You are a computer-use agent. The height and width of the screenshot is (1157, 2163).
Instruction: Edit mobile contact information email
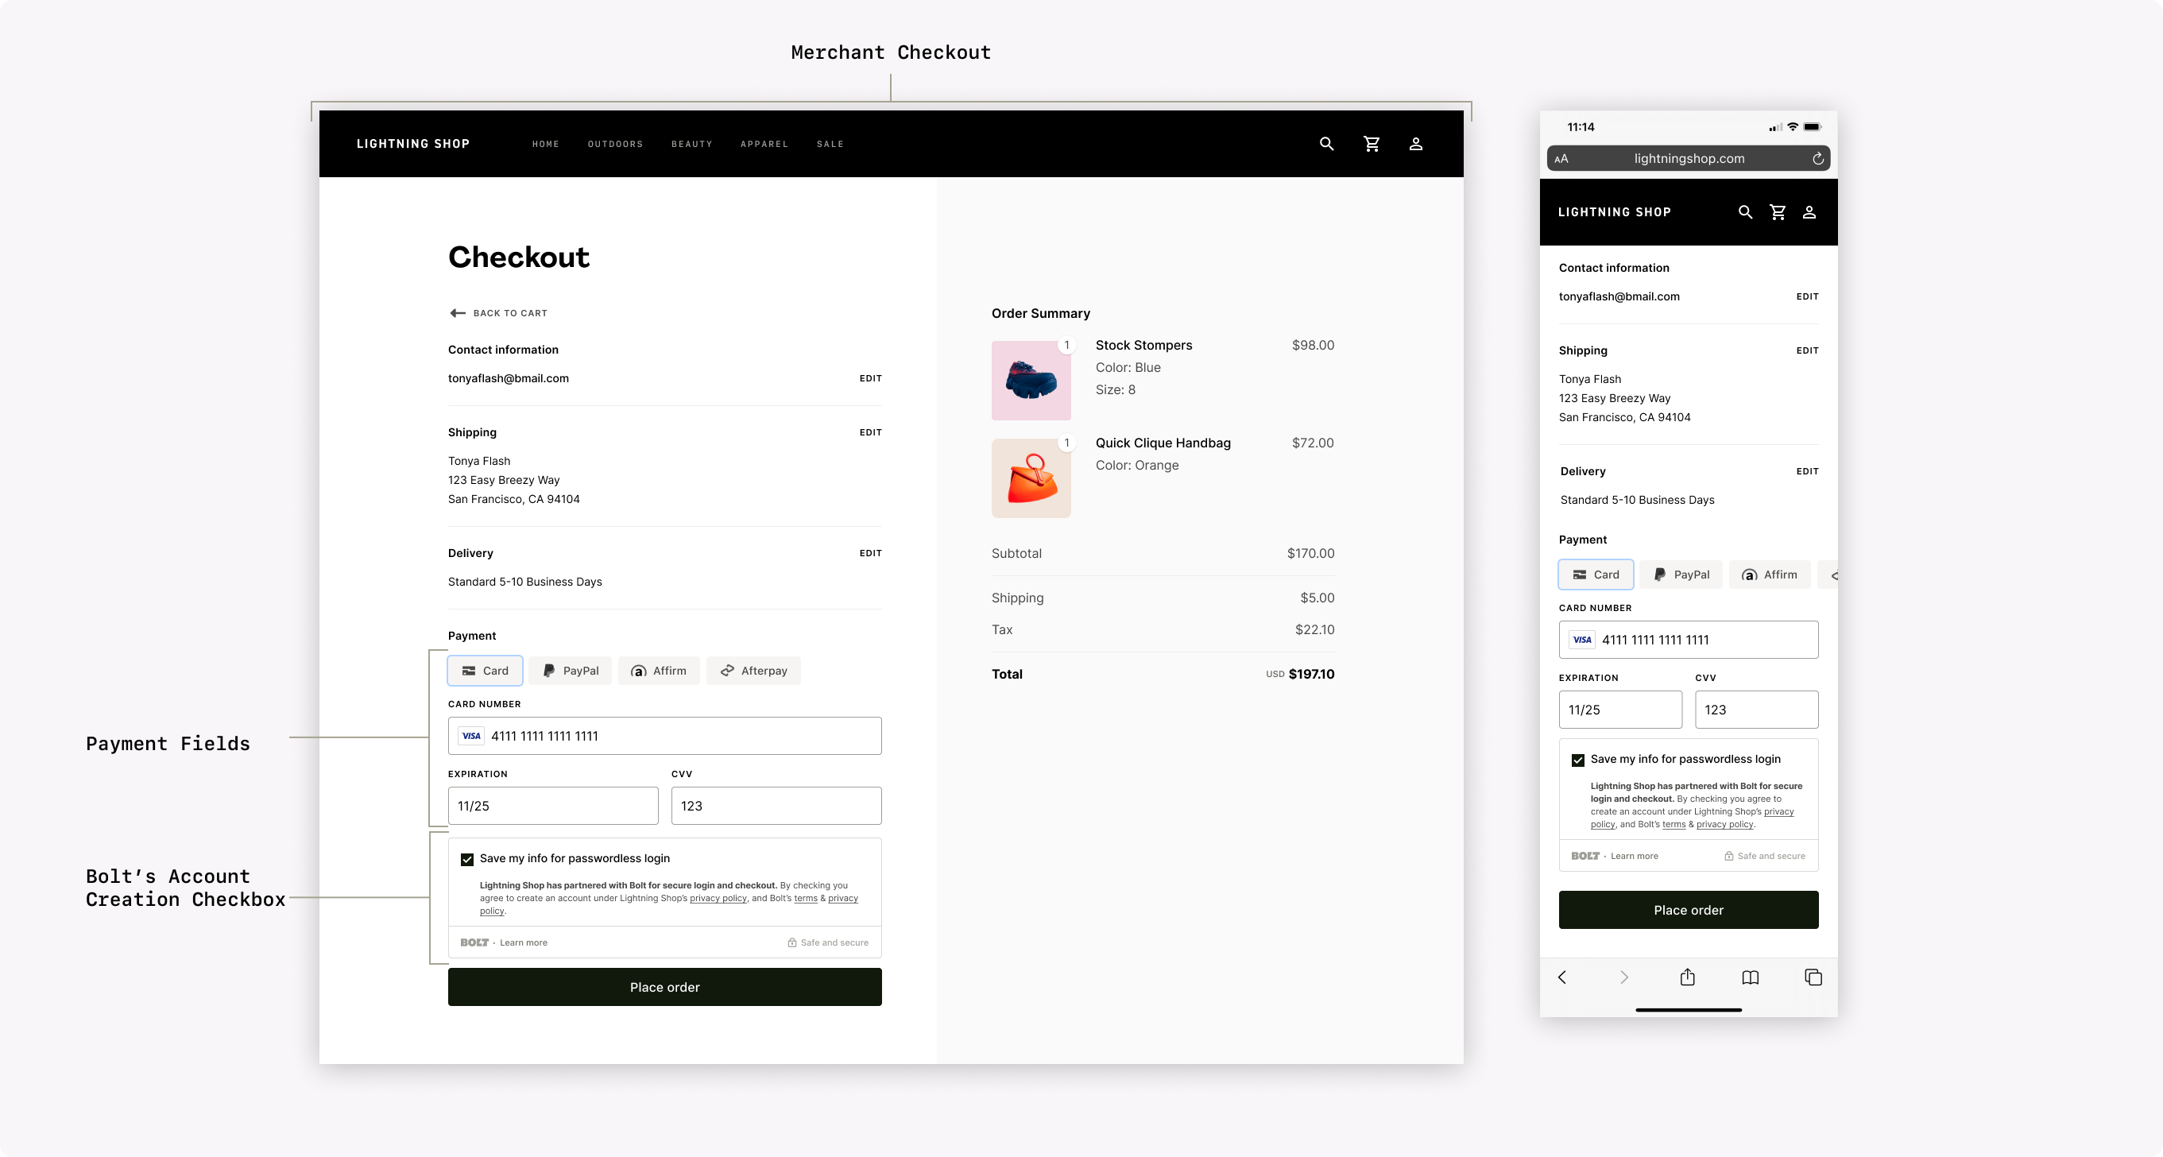coord(1808,296)
